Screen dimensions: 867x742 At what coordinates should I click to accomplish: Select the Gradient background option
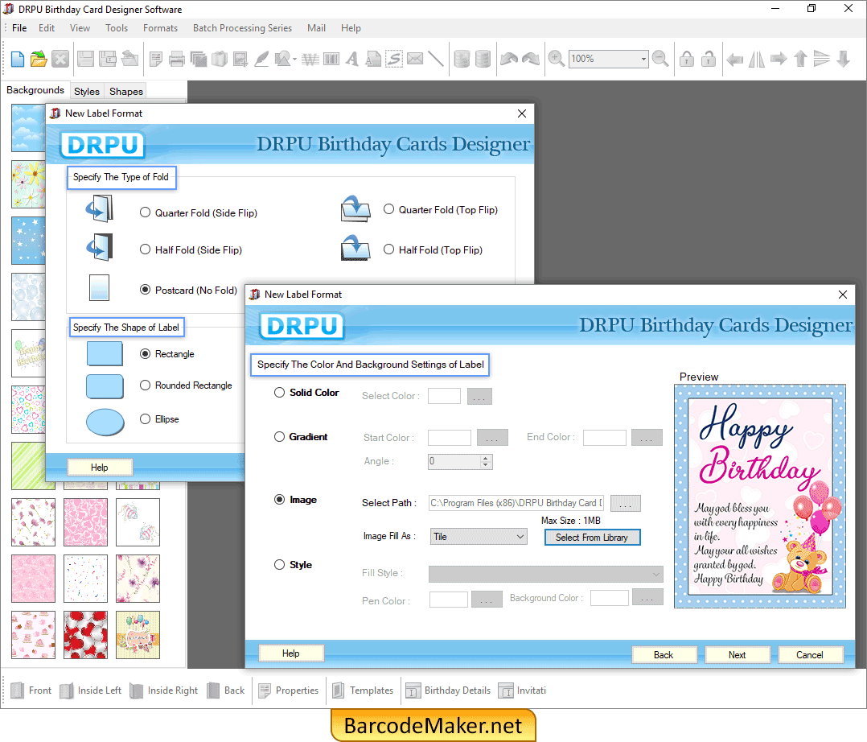pos(279,436)
